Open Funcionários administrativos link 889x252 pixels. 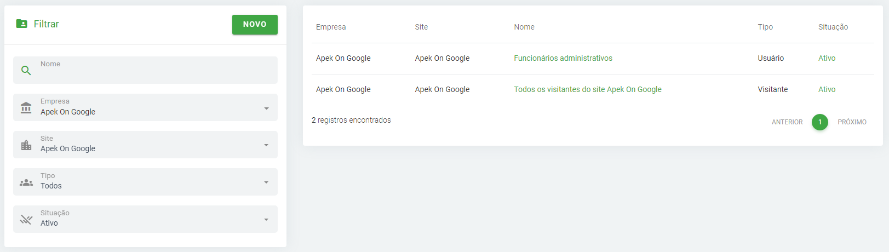563,58
